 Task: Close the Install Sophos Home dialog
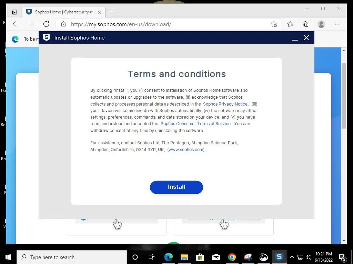(x=306, y=37)
